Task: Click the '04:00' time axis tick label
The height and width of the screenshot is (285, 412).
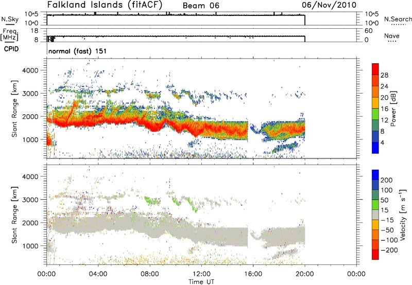Action: click(98, 274)
